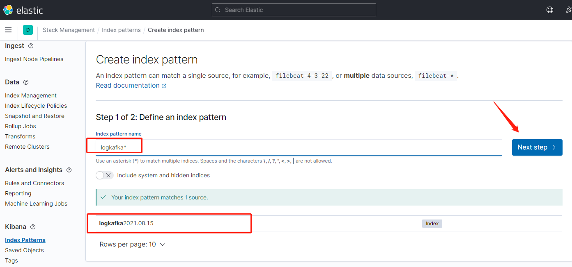572x267 pixels.
Task: Open the hamburger navigation menu
Action: click(x=8, y=30)
